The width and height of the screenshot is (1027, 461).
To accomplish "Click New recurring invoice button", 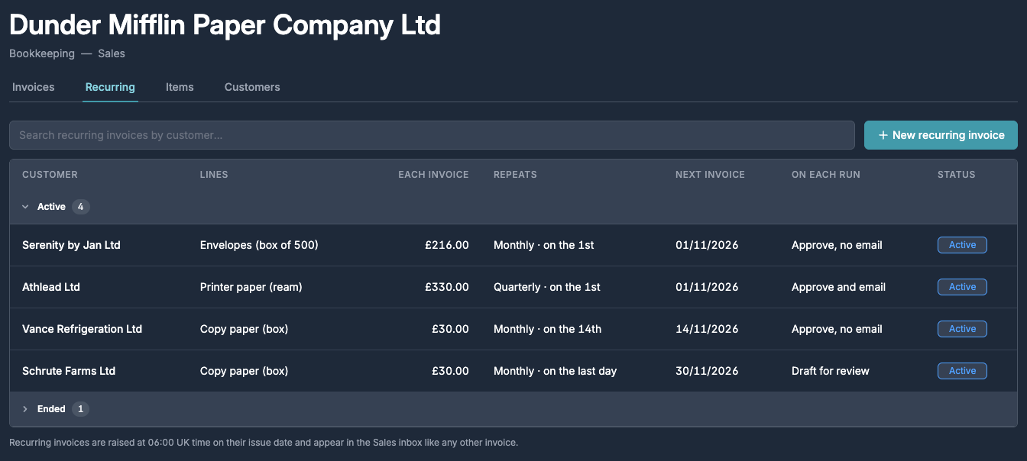I will (x=941, y=135).
